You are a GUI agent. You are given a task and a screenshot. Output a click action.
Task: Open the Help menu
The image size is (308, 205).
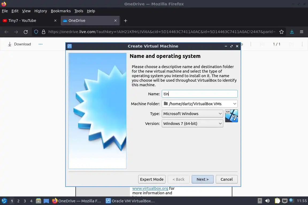[x=91, y=11]
